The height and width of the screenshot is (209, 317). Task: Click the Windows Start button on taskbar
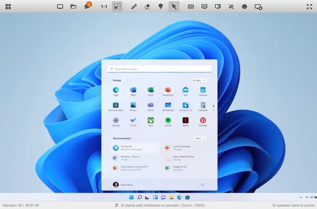[x=131, y=197]
